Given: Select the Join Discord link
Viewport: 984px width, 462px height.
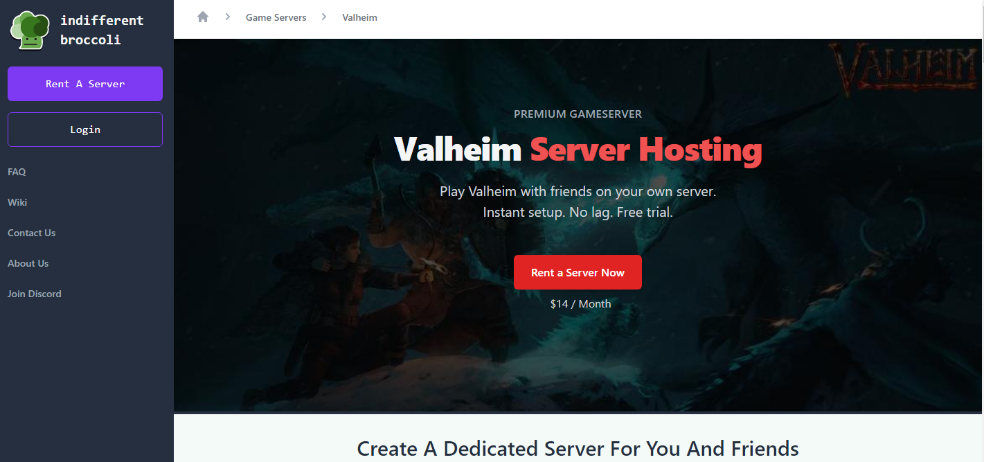Looking at the screenshot, I should click(x=35, y=294).
